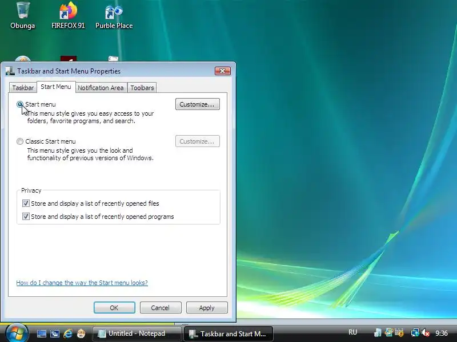Screen dimensions: 457x342
Task: Click the Cancel button
Action: click(x=161, y=308)
